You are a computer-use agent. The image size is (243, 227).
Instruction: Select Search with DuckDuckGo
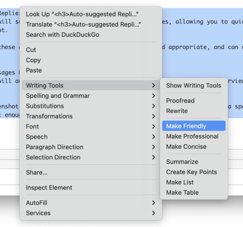(x=63, y=35)
